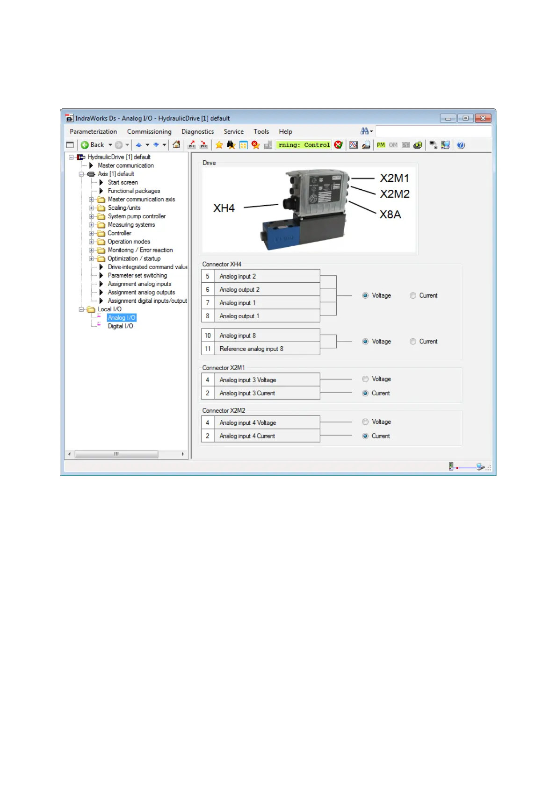Click the blue down arrow in toolbar
This screenshot has width=557, height=787.
pos(156,145)
